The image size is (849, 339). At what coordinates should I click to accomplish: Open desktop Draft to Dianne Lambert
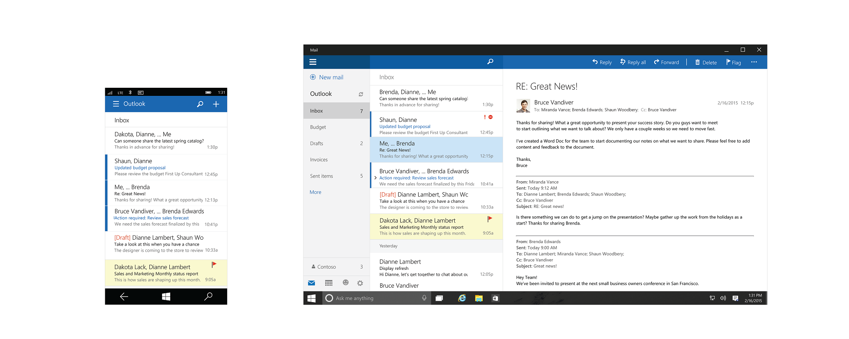click(436, 201)
